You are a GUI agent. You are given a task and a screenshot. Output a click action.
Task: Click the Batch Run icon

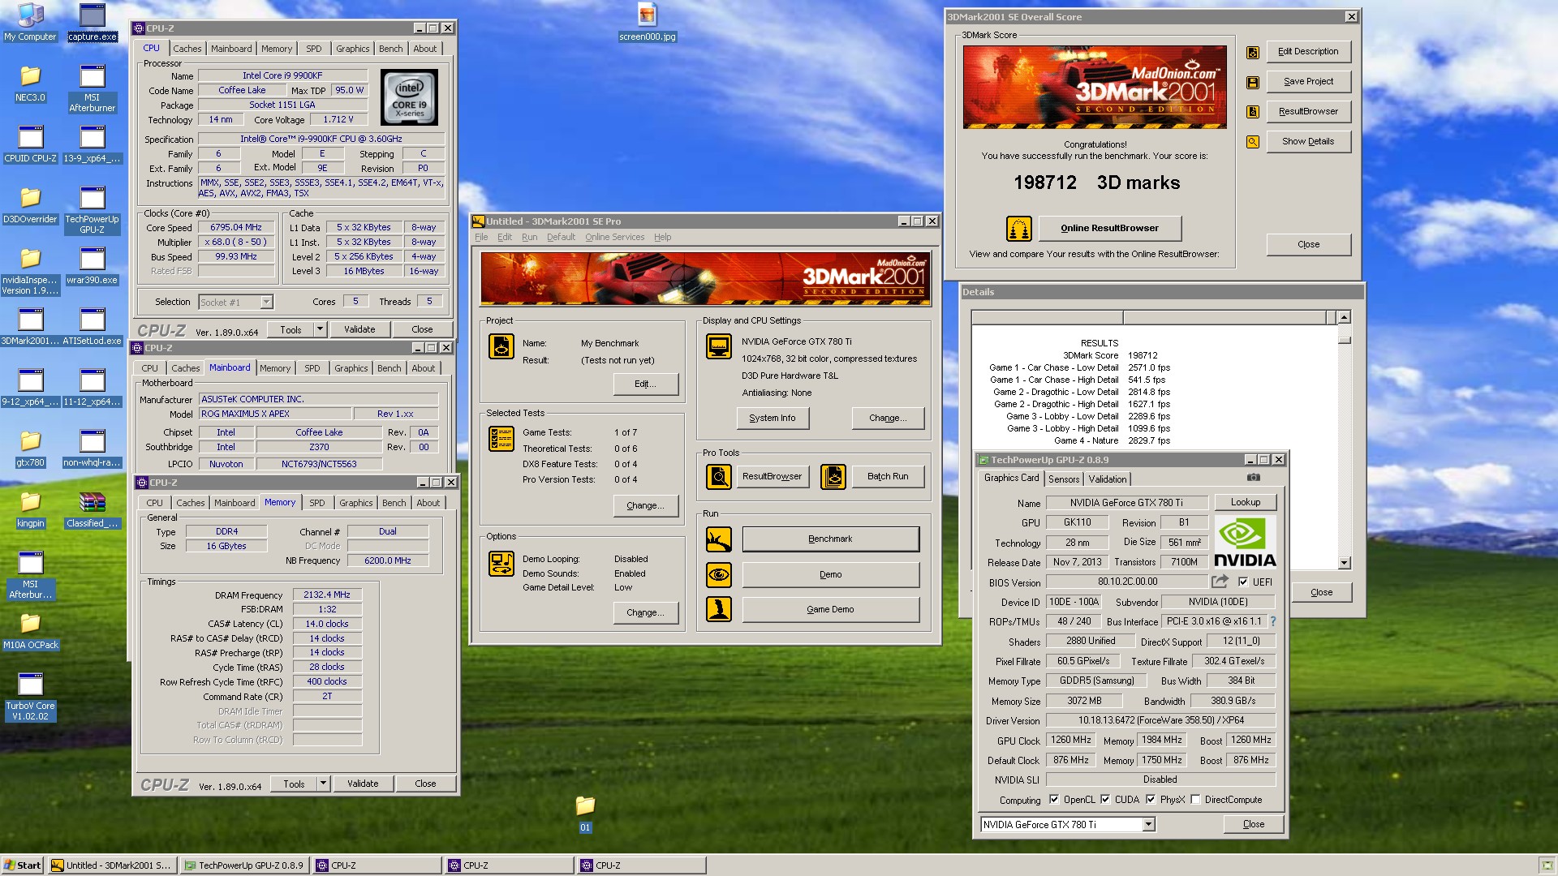(833, 477)
